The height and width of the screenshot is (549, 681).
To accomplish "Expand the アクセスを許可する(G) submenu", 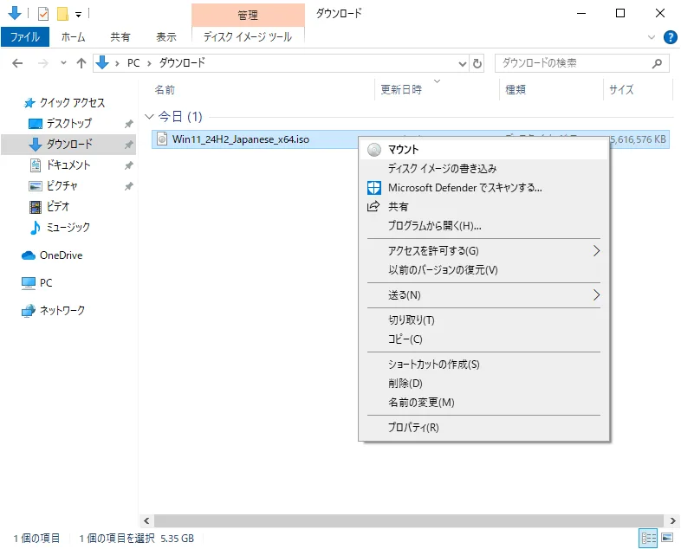I will (x=483, y=251).
